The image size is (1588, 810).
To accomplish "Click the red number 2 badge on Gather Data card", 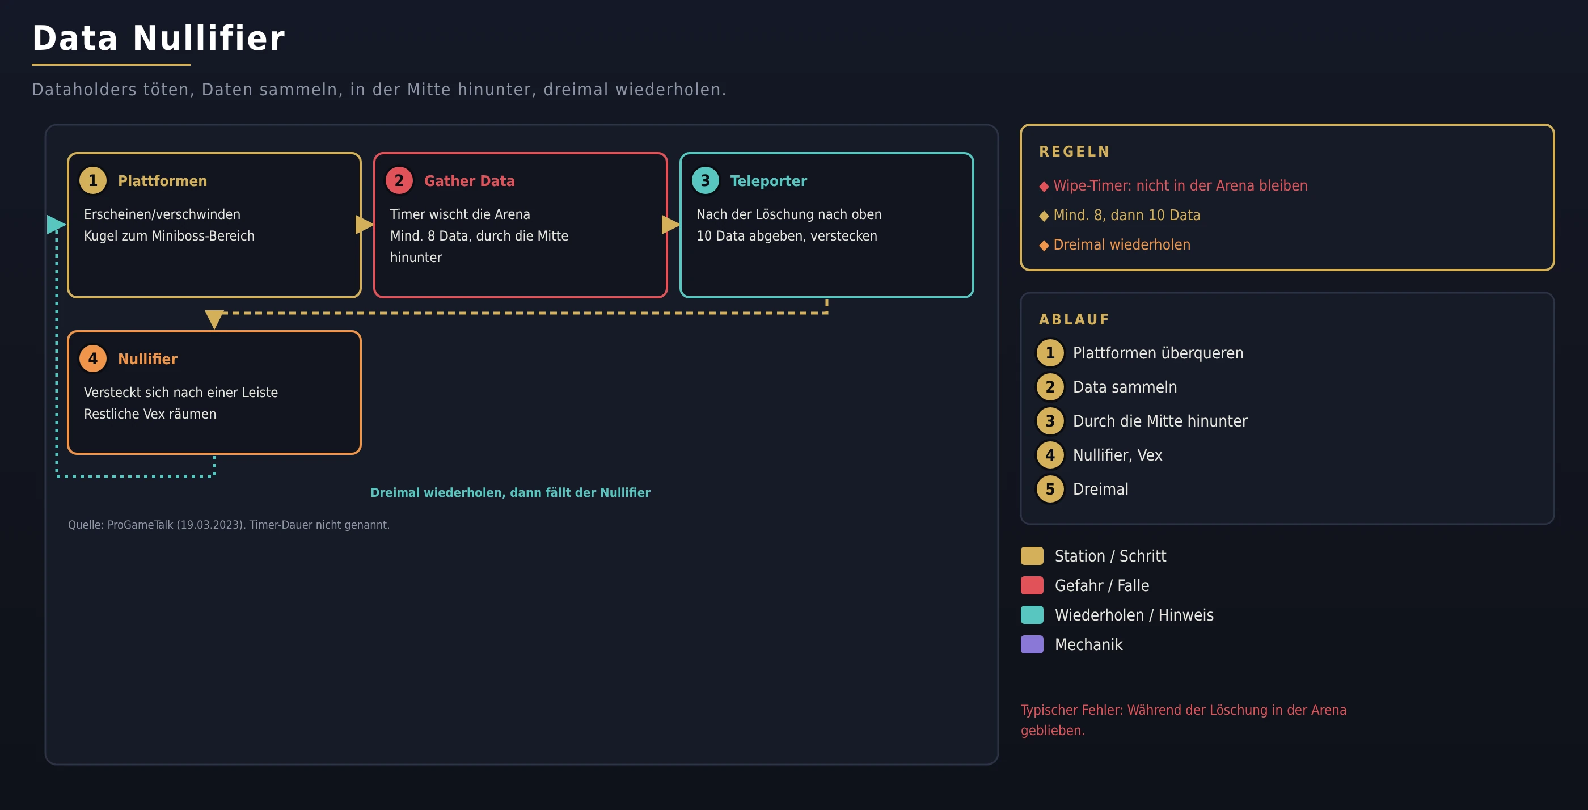I will tap(399, 180).
